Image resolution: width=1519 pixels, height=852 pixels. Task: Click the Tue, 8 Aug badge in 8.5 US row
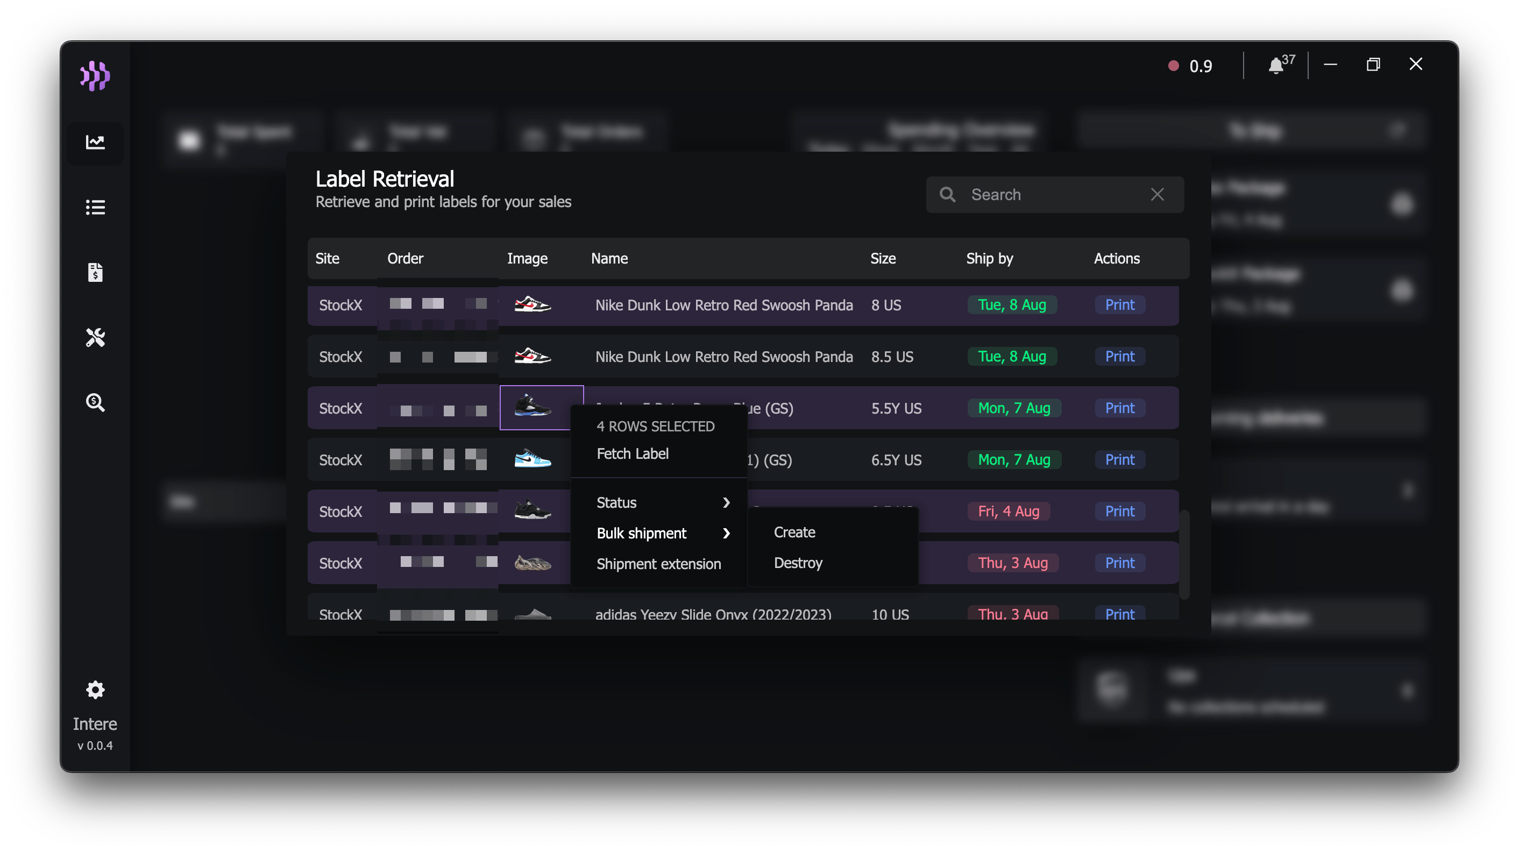[1012, 356]
